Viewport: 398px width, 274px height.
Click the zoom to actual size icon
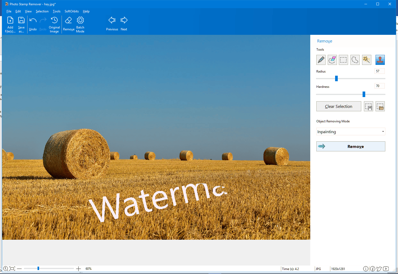[x=6, y=269]
